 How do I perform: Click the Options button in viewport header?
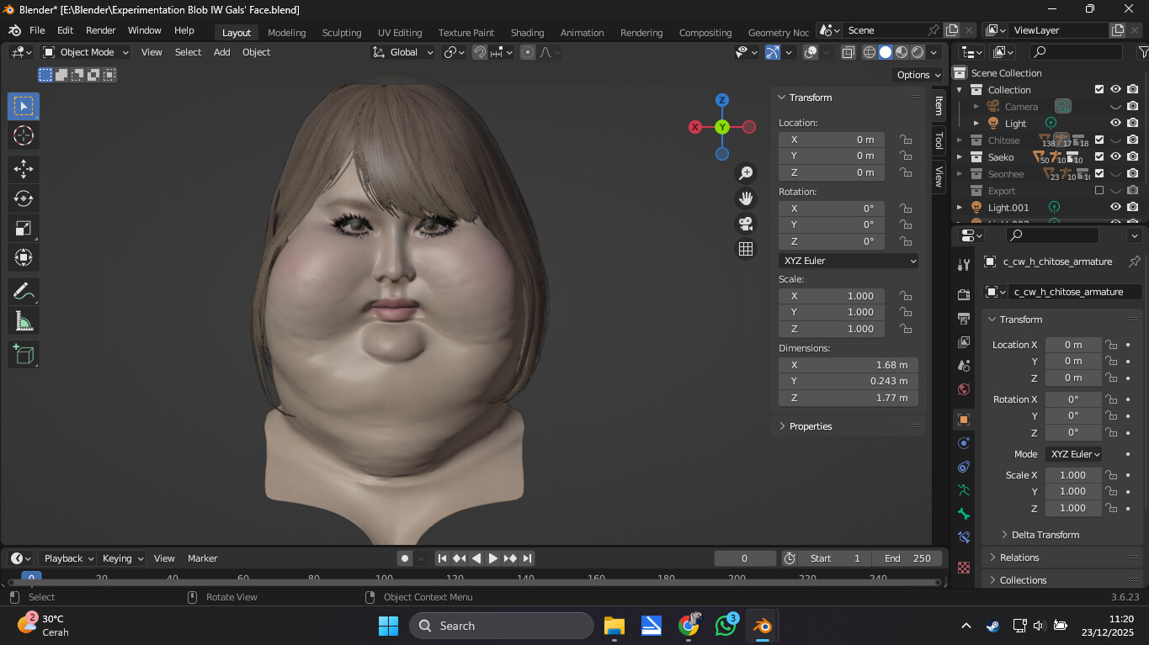pyautogui.click(x=918, y=75)
